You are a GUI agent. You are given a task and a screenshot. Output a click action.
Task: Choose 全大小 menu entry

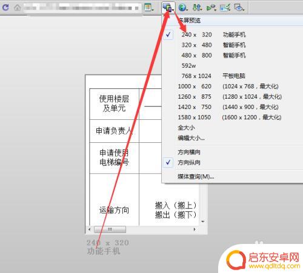coord(232,128)
